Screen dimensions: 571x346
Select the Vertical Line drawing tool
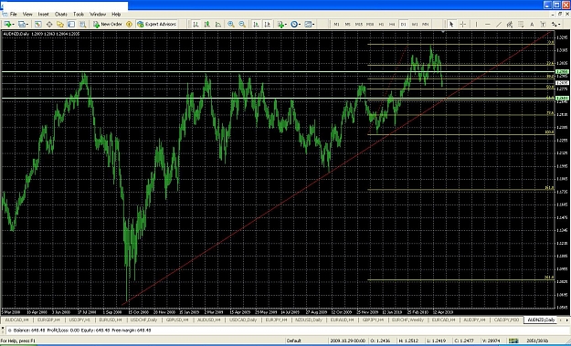coord(476,24)
